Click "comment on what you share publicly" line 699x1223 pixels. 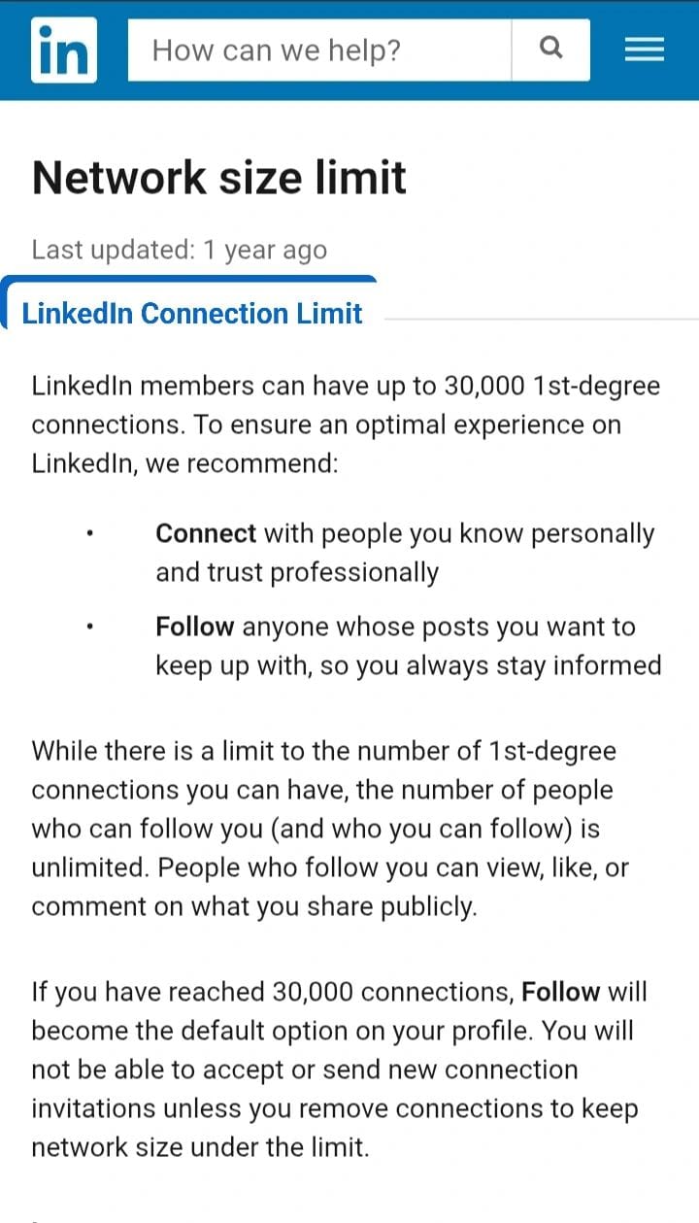254,906
